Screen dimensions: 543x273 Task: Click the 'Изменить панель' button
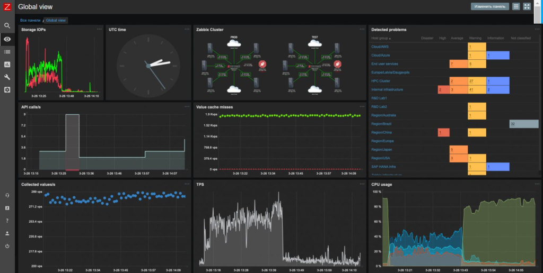click(489, 6)
